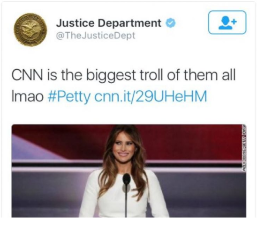Click the person silhouette in follow button
The height and width of the screenshot is (225, 257).
(x=225, y=23)
